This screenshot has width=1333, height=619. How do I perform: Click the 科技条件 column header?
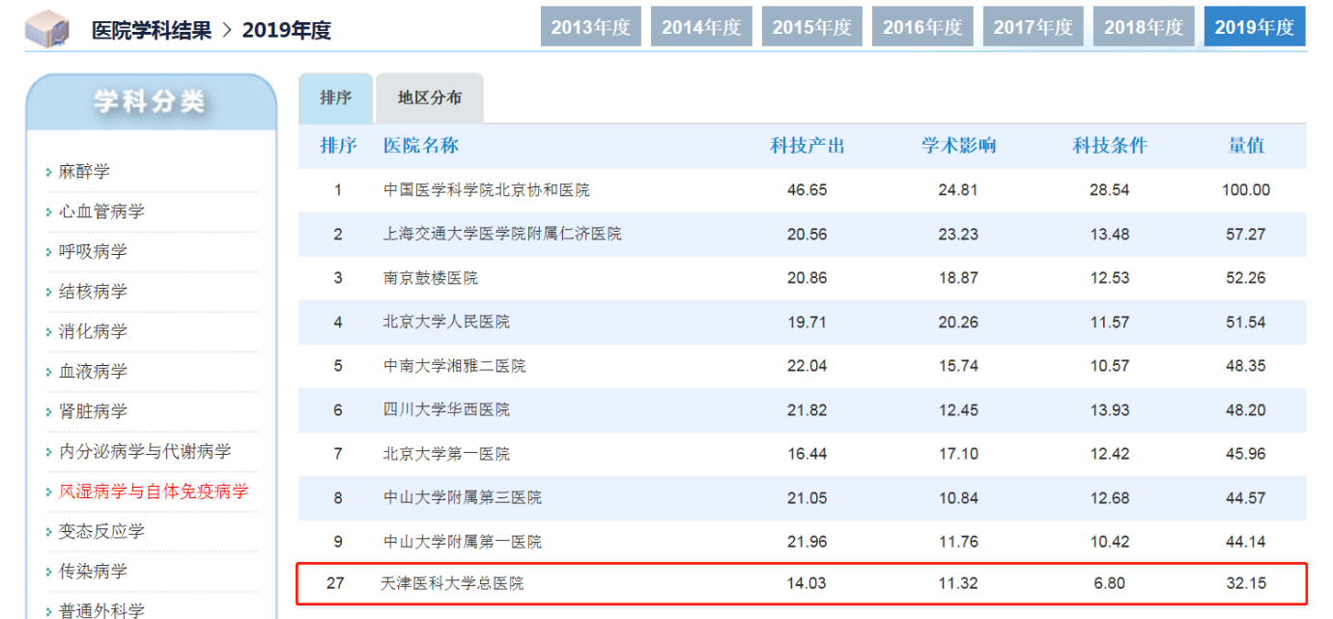point(1110,146)
